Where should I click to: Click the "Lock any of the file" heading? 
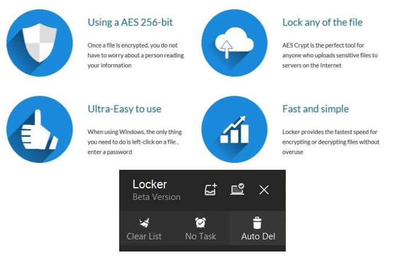coord(322,23)
